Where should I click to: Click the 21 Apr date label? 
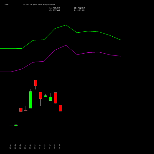click(x=25, y=147)
